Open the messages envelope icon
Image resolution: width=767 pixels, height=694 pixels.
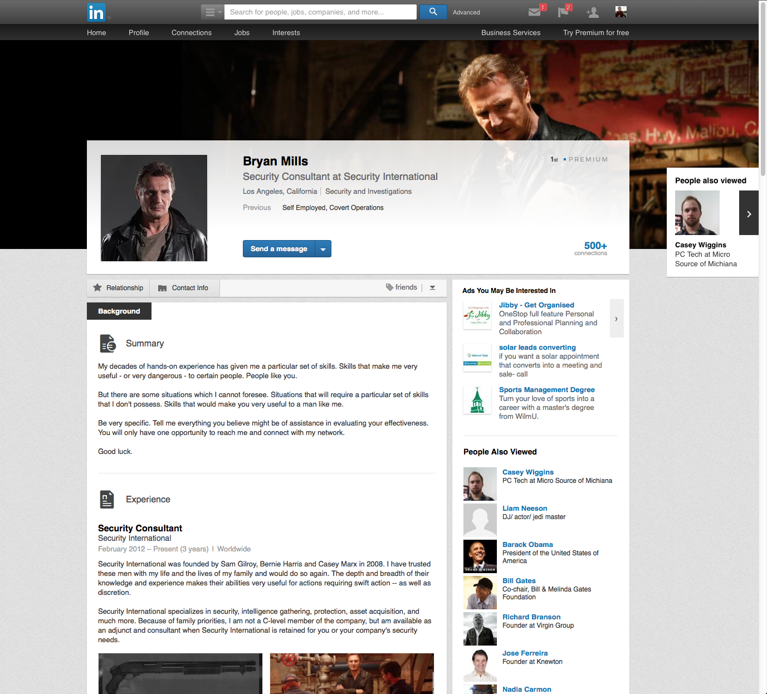(535, 12)
